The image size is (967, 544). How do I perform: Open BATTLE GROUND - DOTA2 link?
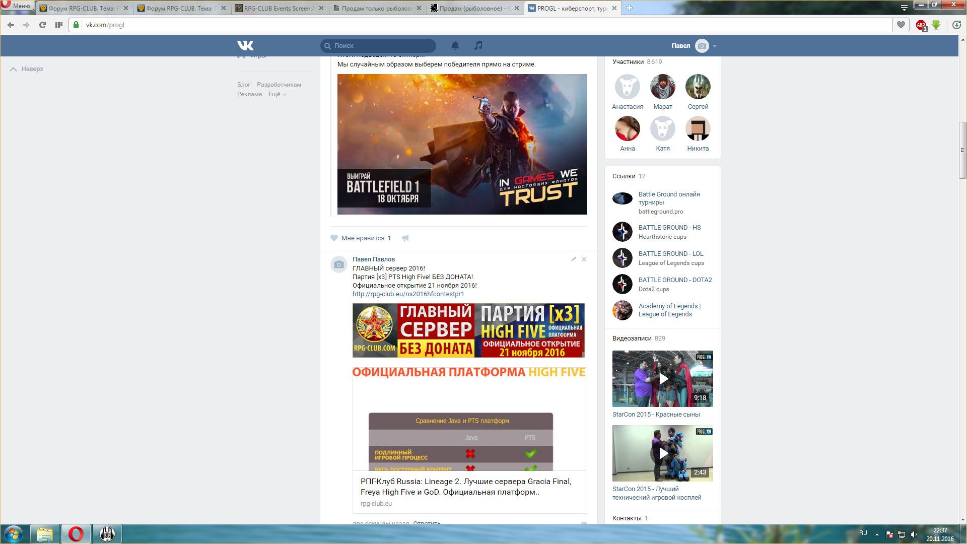[675, 280]
